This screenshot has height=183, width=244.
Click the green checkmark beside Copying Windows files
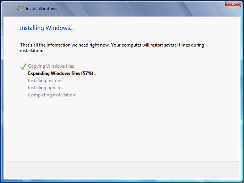[23, 67]
